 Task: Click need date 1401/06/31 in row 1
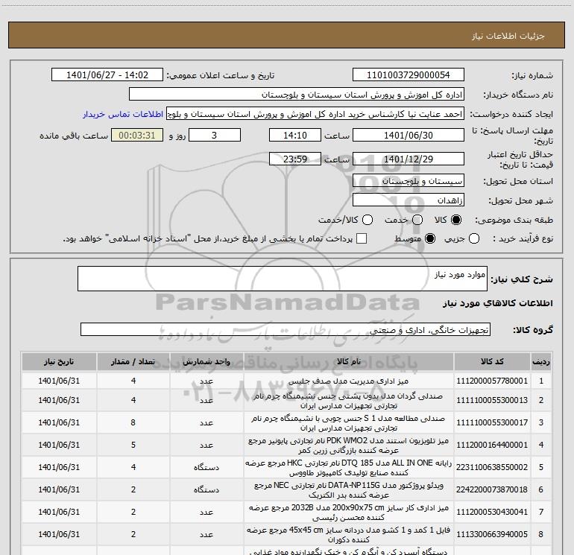[59, 381]
